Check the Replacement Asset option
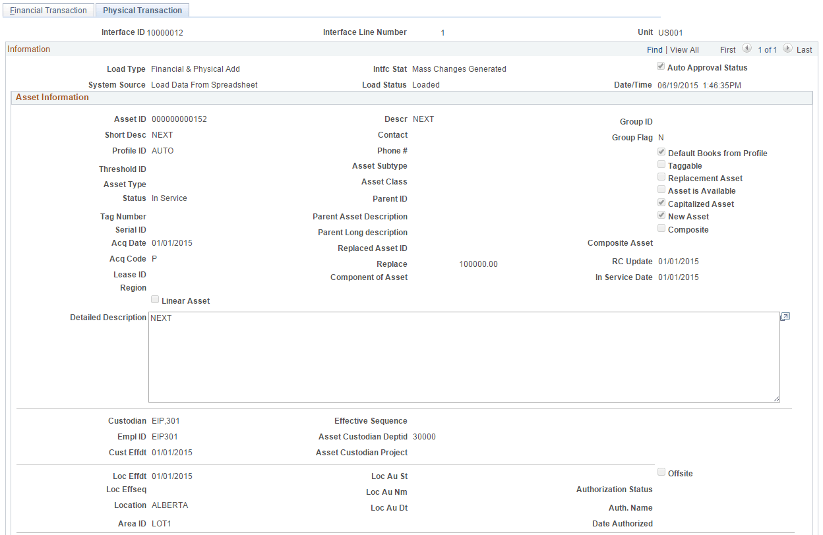823x535 pixels. [661, 177]
